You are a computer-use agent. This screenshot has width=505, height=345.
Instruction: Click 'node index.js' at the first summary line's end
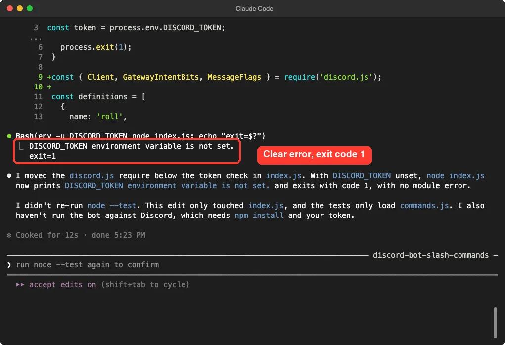coord(456,176)
